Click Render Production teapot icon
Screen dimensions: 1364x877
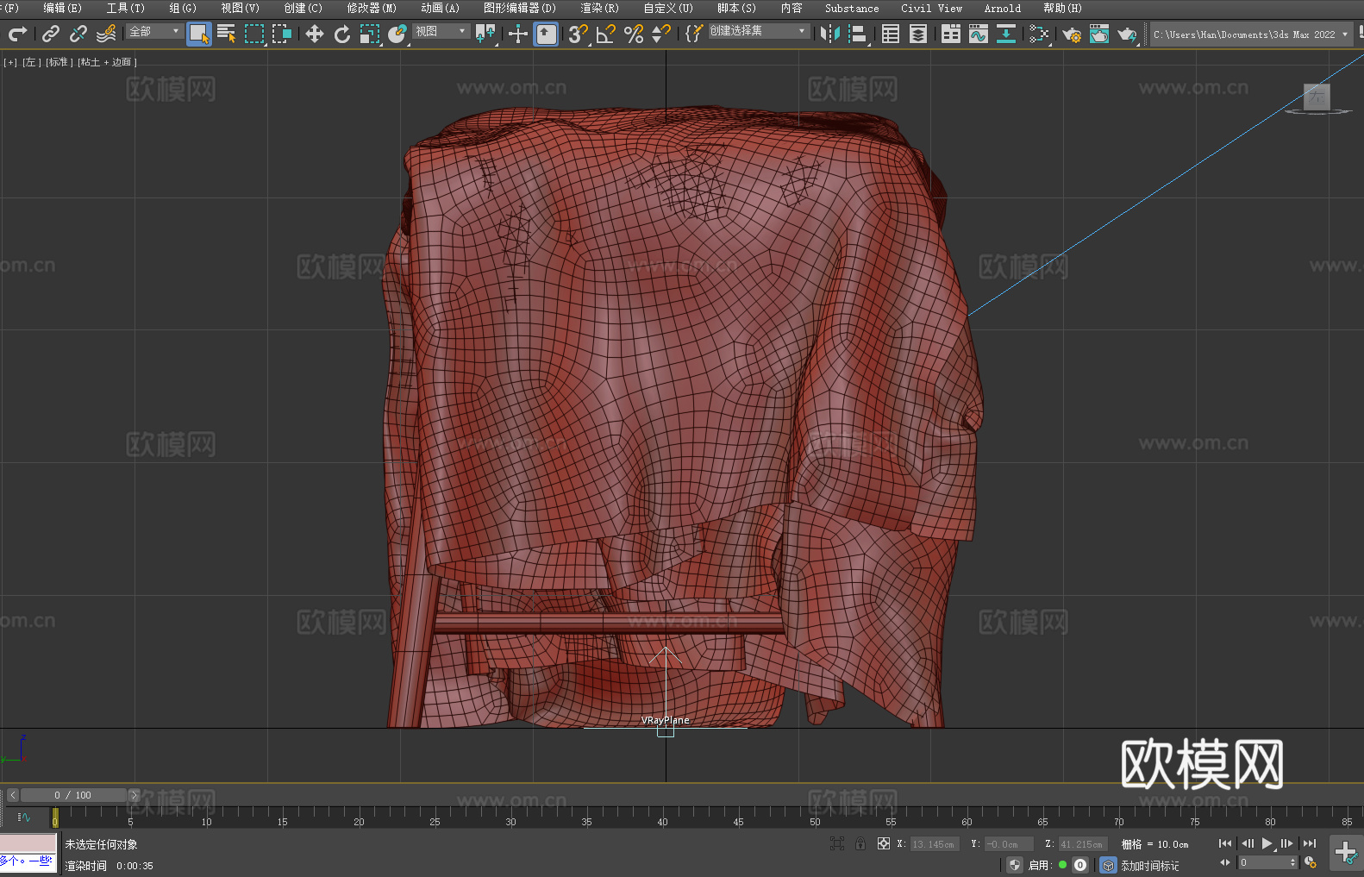[x=1126, y=34]
